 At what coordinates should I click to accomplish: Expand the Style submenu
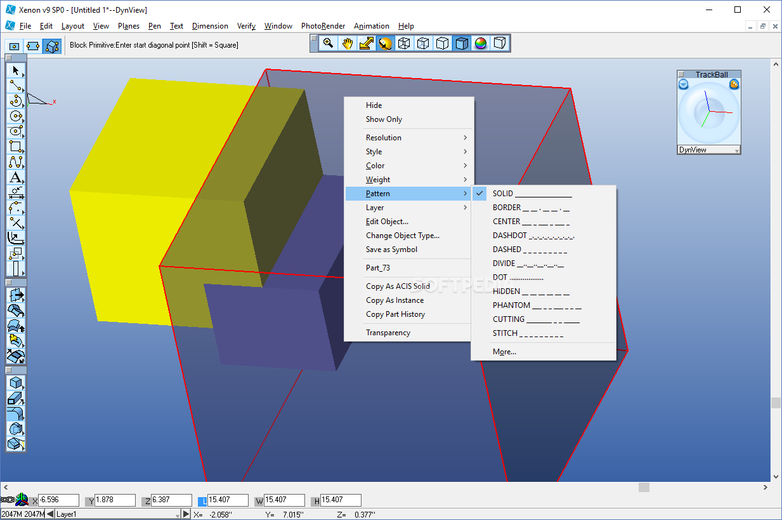[416, 152]
